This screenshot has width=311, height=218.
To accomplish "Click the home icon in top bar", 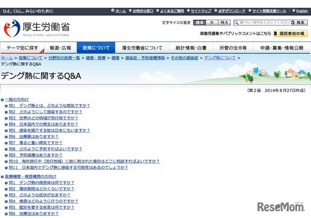I will click(113, 10).
